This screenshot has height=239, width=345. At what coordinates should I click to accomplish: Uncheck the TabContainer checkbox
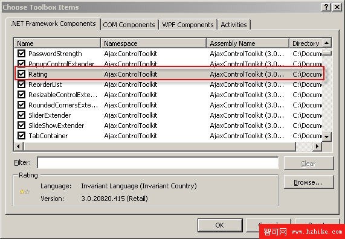tap(21, 136)
